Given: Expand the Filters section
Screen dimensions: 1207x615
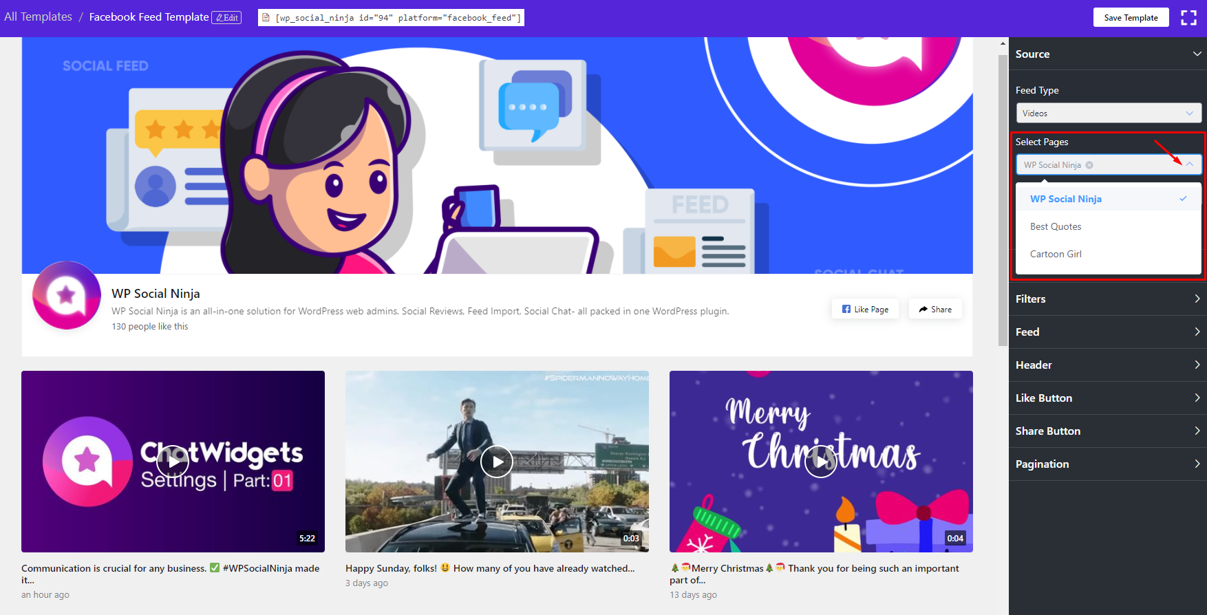Looking at the screenshot, I should coord(1108,299).
